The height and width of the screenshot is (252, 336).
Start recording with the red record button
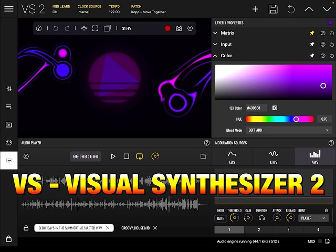coord(167,28)
